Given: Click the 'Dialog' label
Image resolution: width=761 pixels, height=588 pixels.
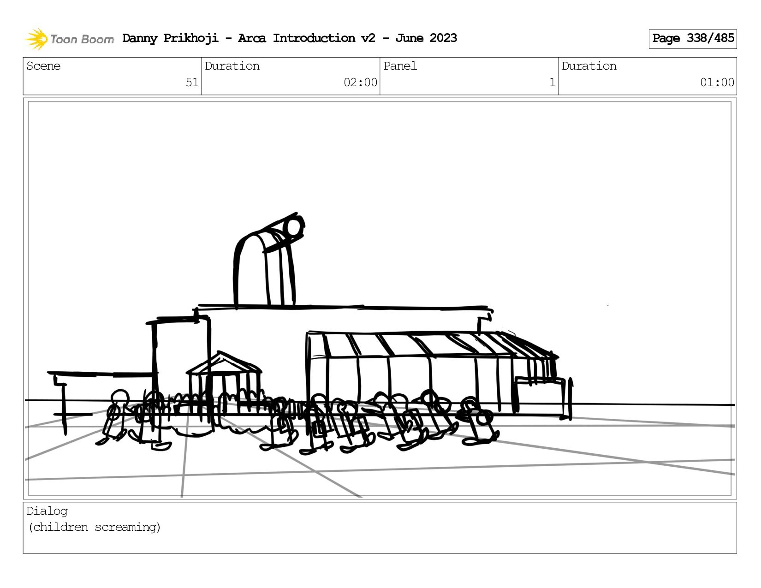Looking at the screenshot, I should (47, 511).
